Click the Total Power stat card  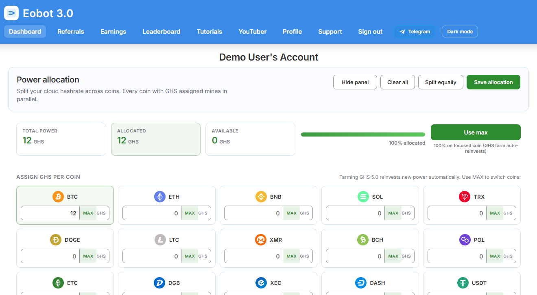pyautogui.click(x=61, y=139)
